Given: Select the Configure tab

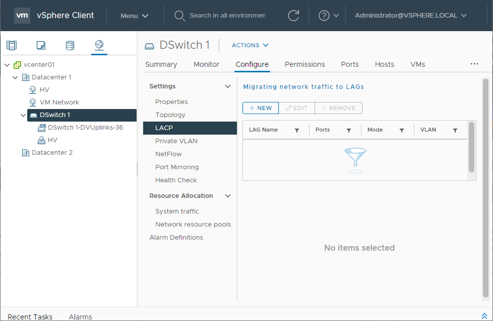Looking at the screenshot, I should [252, 64].
